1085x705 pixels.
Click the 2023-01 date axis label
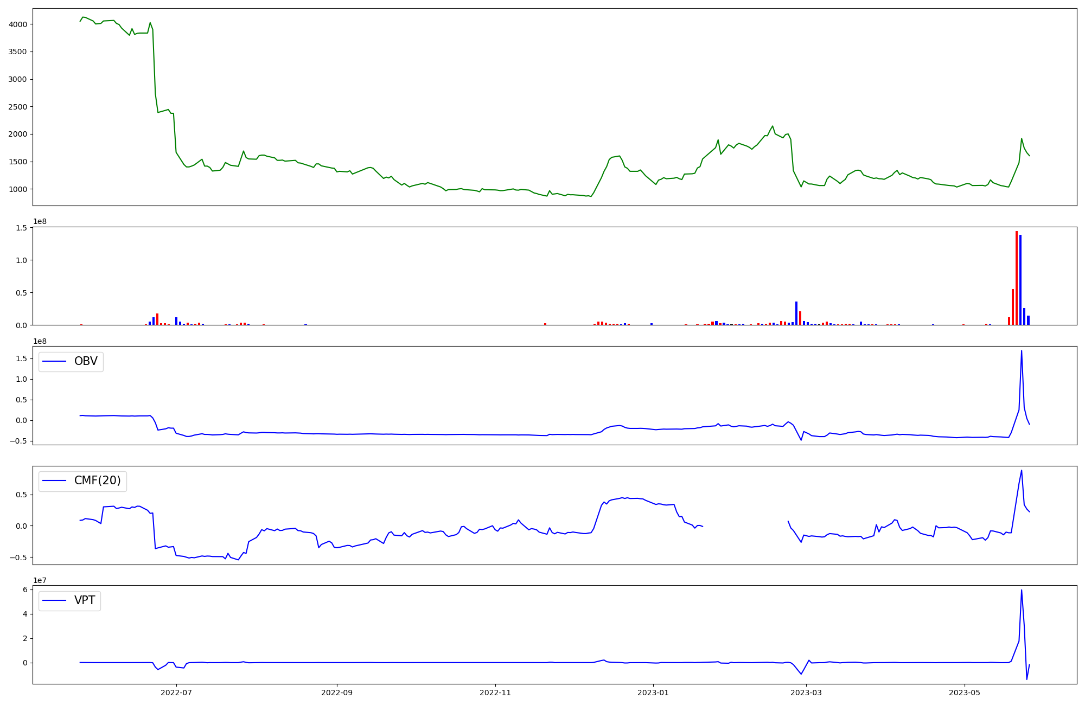(653, 693)
